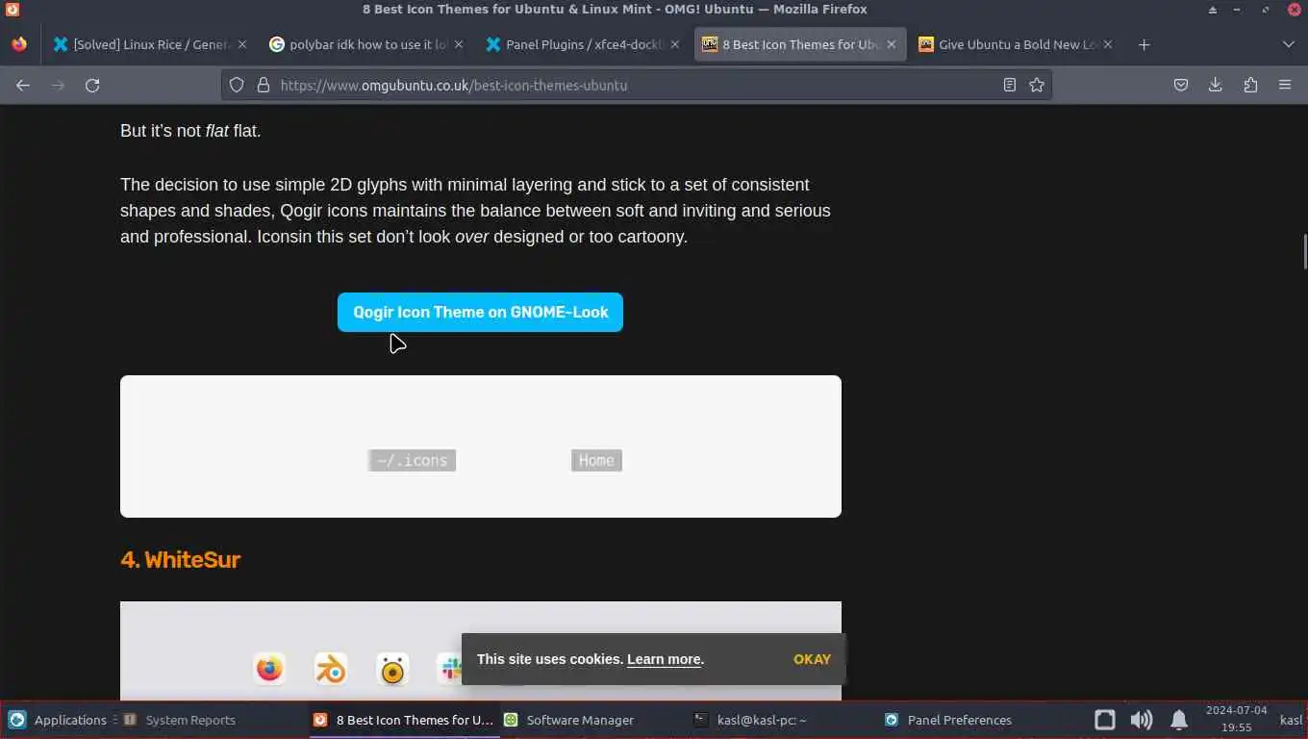
Task: Toggle reader view for this page
Action: [1009, 85]
